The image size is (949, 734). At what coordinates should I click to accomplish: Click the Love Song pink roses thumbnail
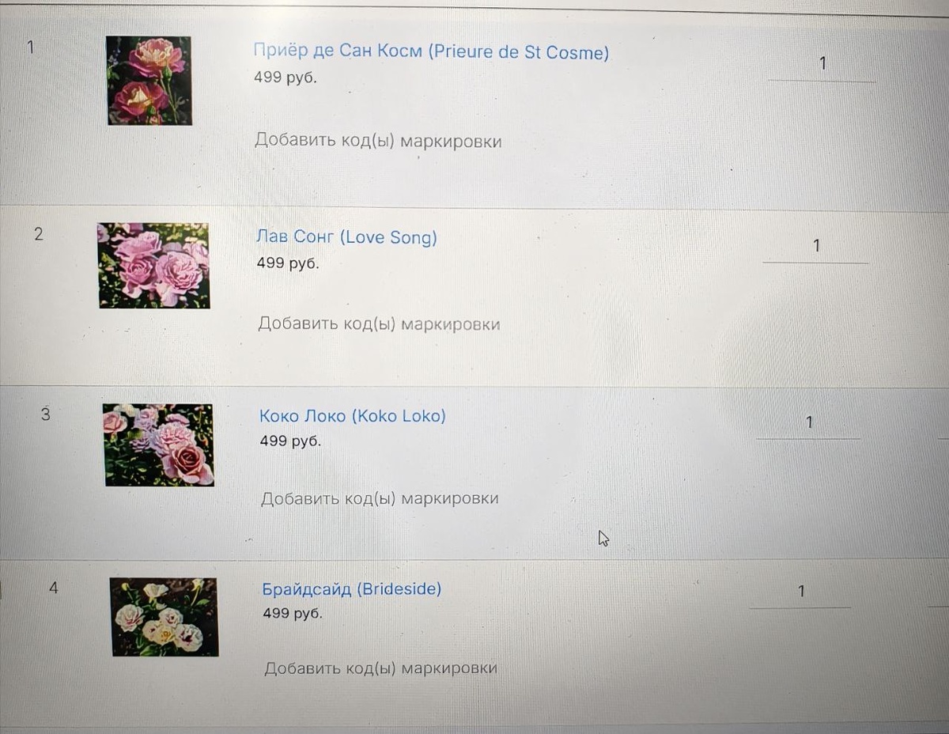tap(153, 265)
